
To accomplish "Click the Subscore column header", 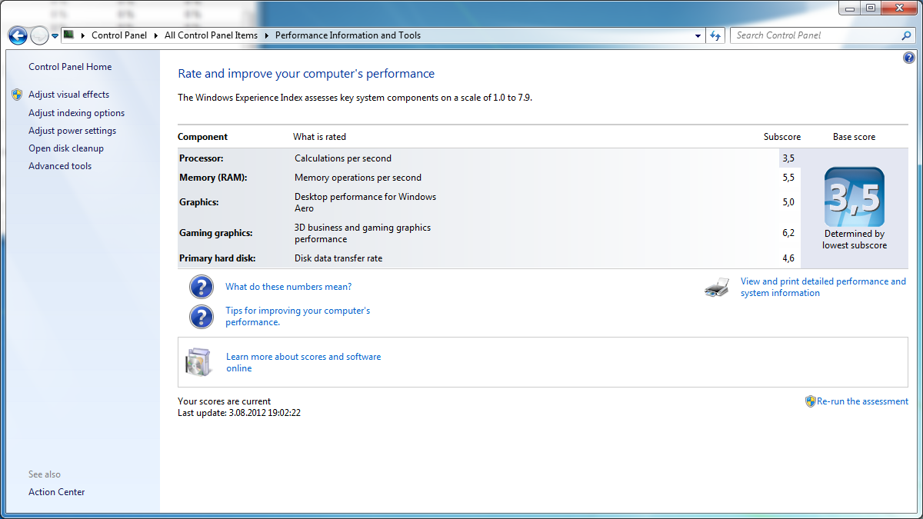I will (x=782, y=137).
